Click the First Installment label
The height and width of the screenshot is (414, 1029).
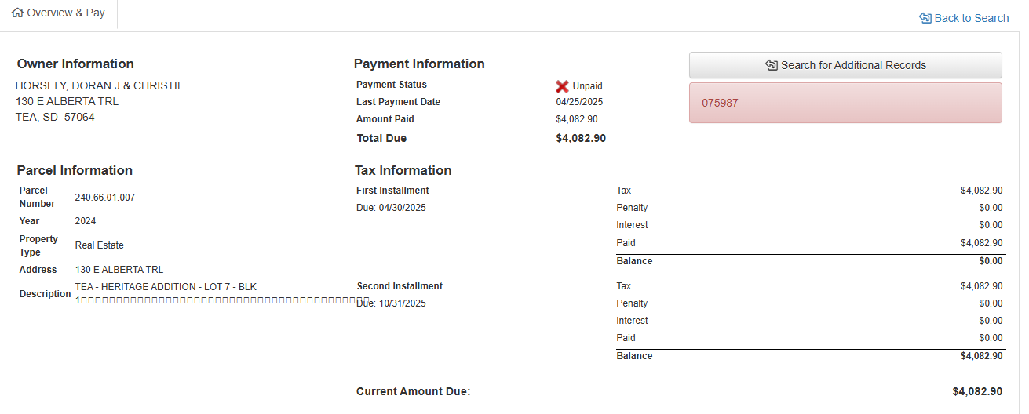coord(392,191)
